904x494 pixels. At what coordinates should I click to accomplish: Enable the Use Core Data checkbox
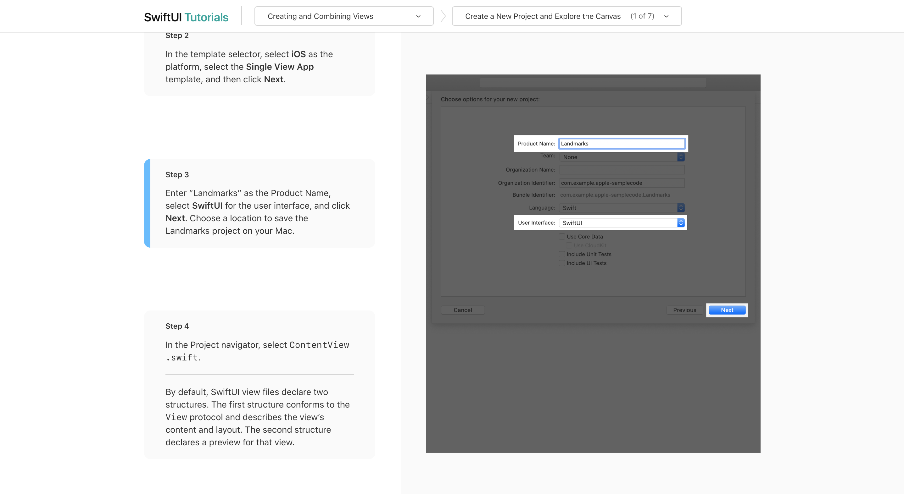pos(562,237)
